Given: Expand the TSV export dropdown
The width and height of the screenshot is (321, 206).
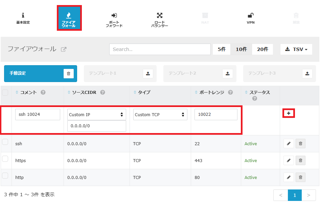Looking at the screenshot, I should 296,49.
